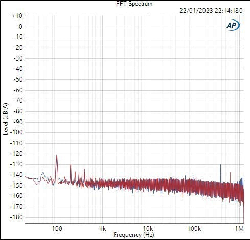This screenshot has height=240, width=250.
Task: Click the 1k frequency axis tick label
Action: [x=102, y=228]
